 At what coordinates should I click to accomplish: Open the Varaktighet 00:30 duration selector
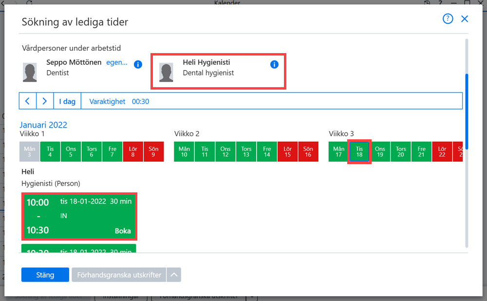(119, 101)
